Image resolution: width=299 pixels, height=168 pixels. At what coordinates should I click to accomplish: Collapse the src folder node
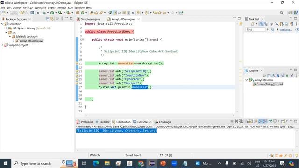pyautogui.click(x=6, y=32)
